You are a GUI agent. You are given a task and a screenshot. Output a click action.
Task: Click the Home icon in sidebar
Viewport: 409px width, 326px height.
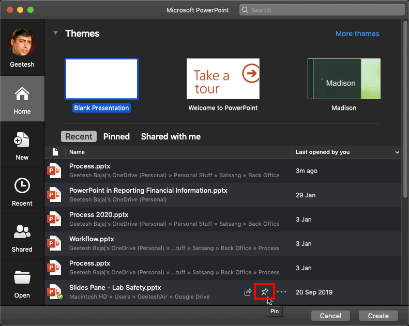(x=22, y=95)
